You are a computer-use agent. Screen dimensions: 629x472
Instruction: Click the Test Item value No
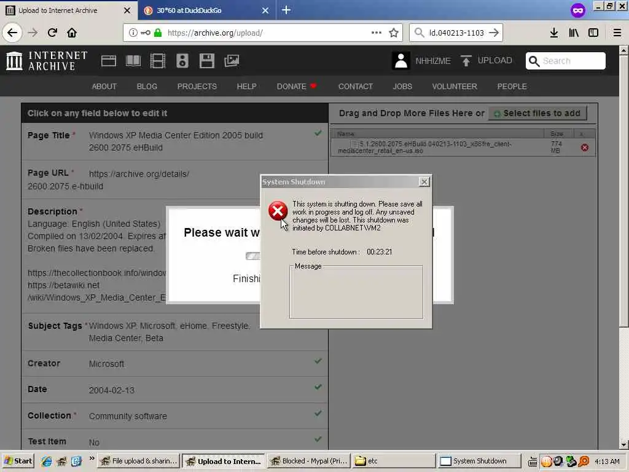click(x=94, y=442)
